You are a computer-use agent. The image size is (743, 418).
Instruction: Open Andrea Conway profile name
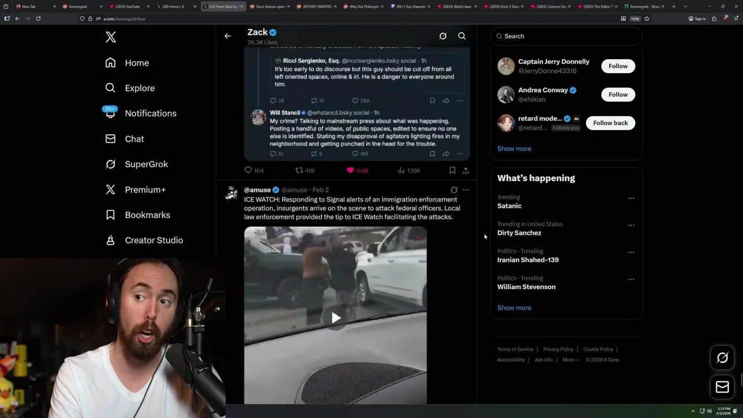pos(543,90)
